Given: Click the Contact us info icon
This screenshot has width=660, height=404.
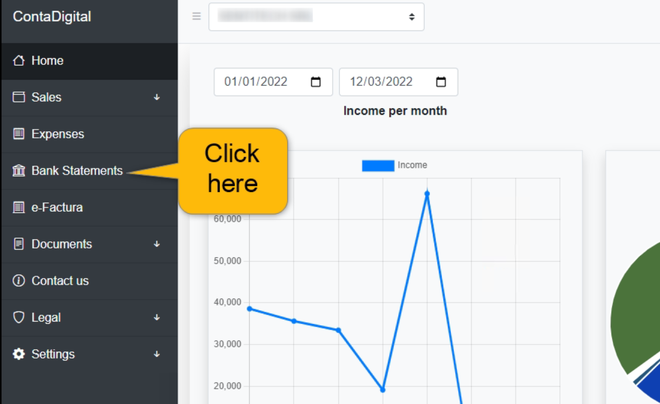Looking at the screenshot, I should (19, 280).
